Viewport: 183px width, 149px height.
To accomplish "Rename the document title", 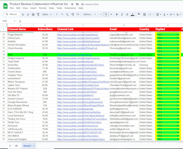I will tap(39, 4).
